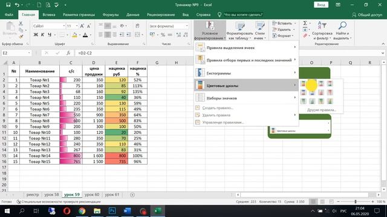
Task: Open the Наборы значков submenu
Action: [246, 98]
